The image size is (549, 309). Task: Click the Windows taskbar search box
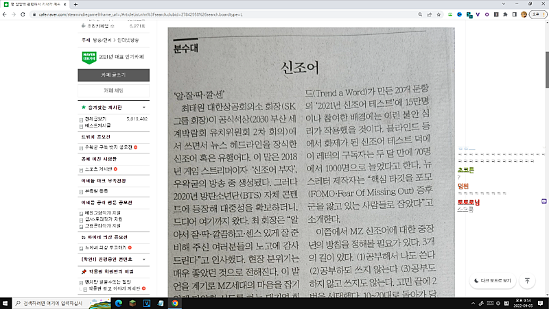61,303
